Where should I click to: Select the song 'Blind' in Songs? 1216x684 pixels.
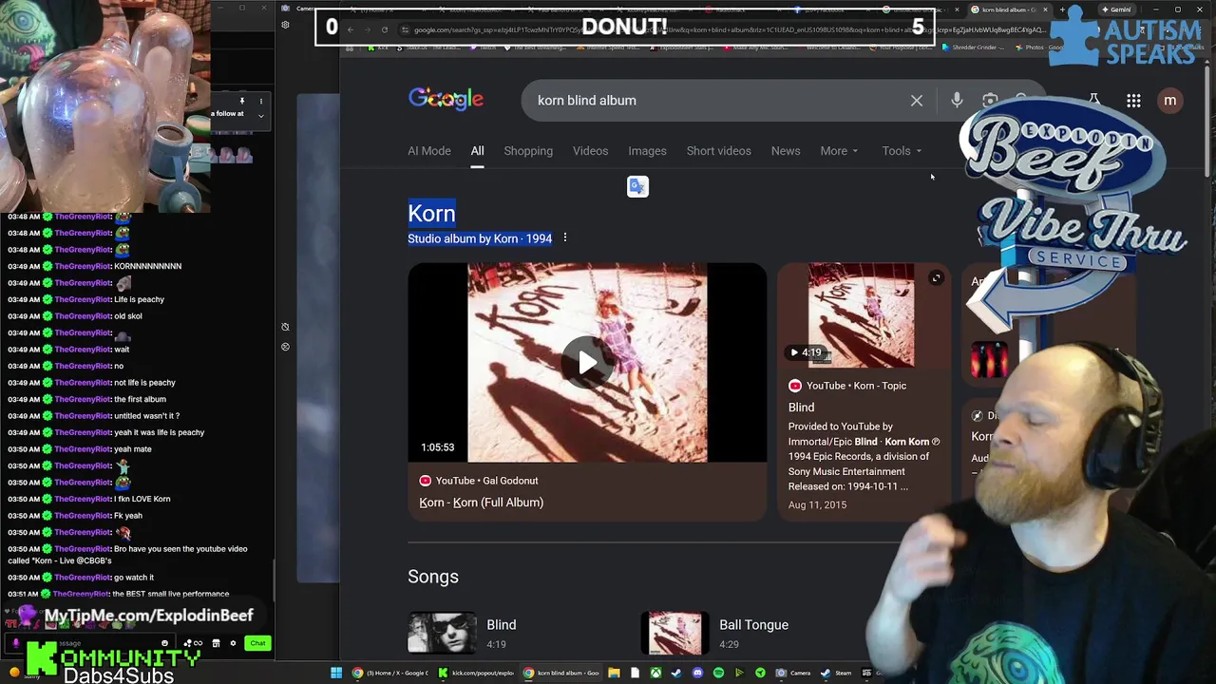point(502,625)
